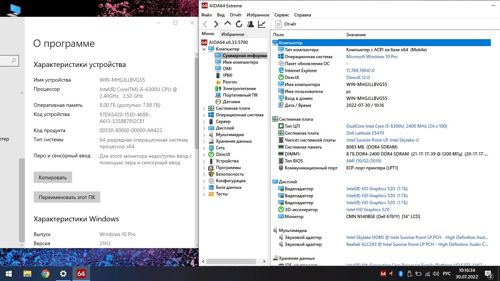The image size is (500, 281).
Task: Select the Компьютер header row in list
Action: tap(381, 43)
